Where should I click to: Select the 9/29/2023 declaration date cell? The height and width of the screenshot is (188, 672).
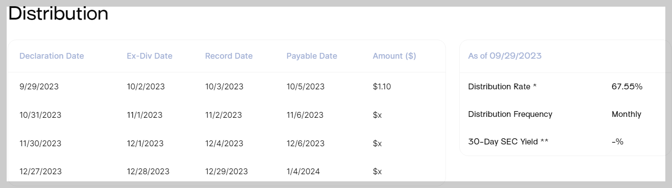[x=39, y=87]
